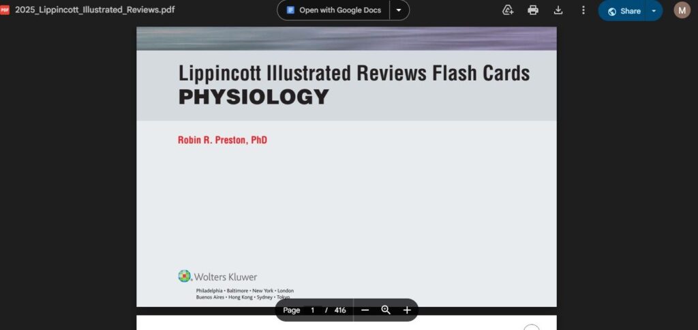The width and height of the screenshot is (698, 330).
Task: Click the file name 2025_Lippincott_Illustrated_Reviews.pdf
Action: [x=95, y=10]
